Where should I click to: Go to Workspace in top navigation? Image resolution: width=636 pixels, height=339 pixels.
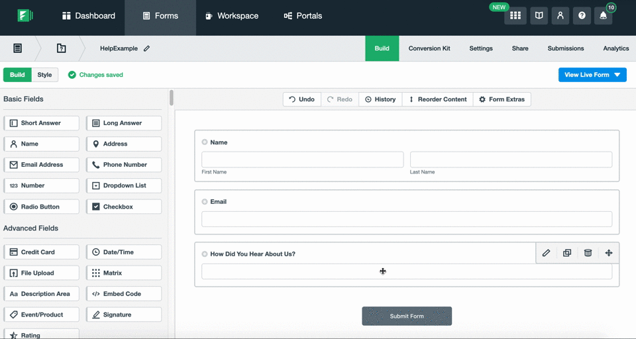click(x=231, y=16)
